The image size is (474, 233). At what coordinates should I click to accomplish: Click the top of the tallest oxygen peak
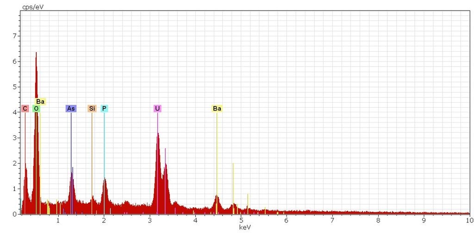tap(36, 53)
